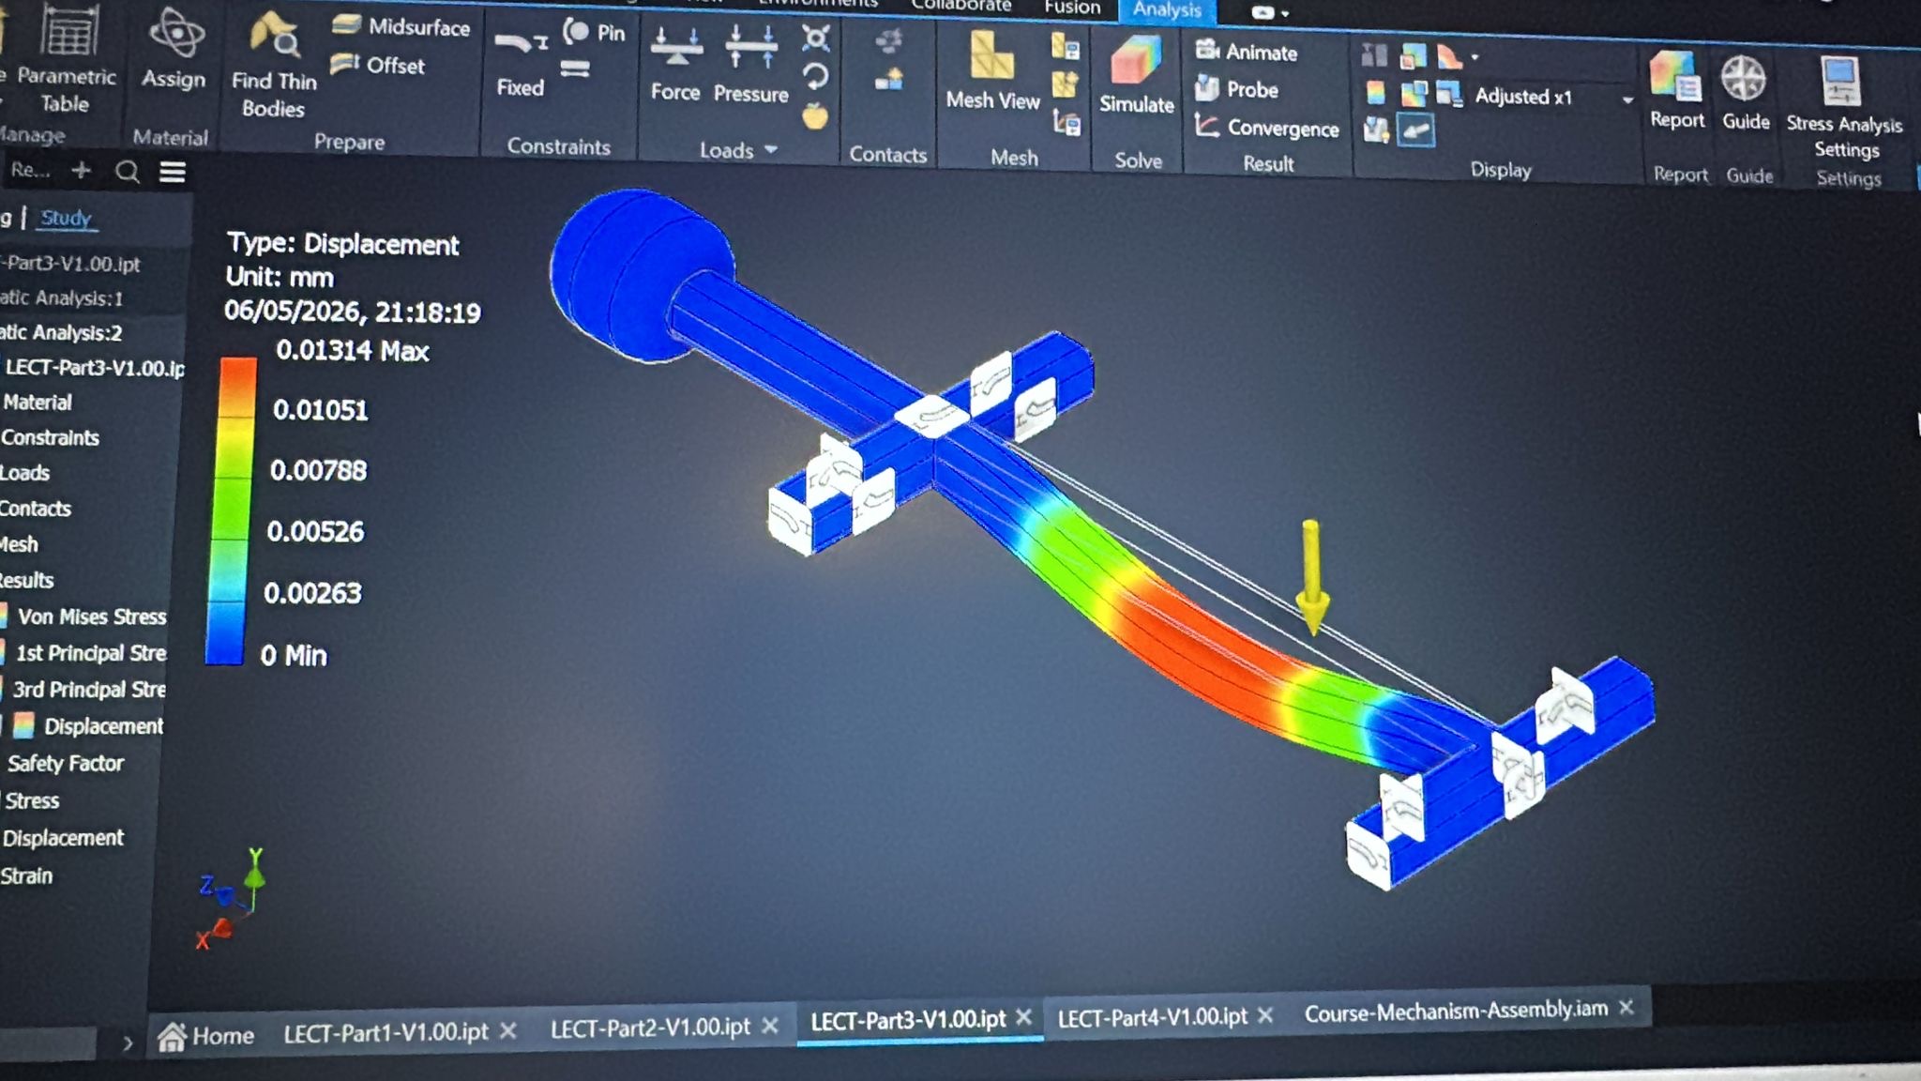Expand the Loads panel dropdown arrow
This screenshot has width=1921, height=1081.
click(x=771, y=149)
